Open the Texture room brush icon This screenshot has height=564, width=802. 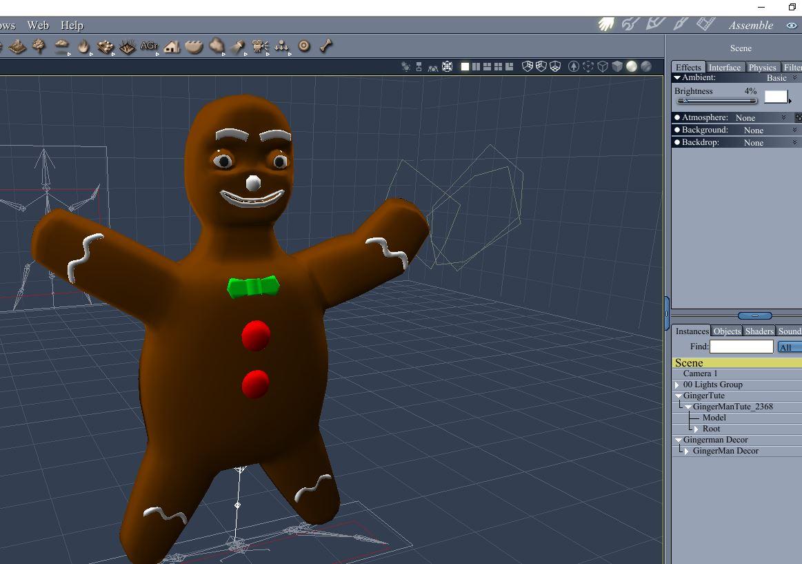[x=681, y=23]
